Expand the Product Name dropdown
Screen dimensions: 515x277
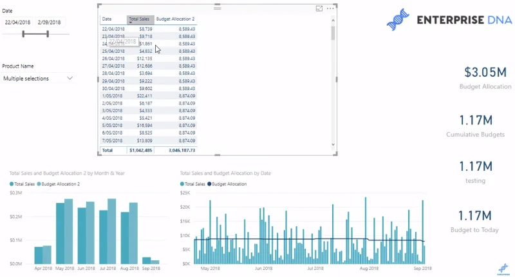(x=70, y=78)
